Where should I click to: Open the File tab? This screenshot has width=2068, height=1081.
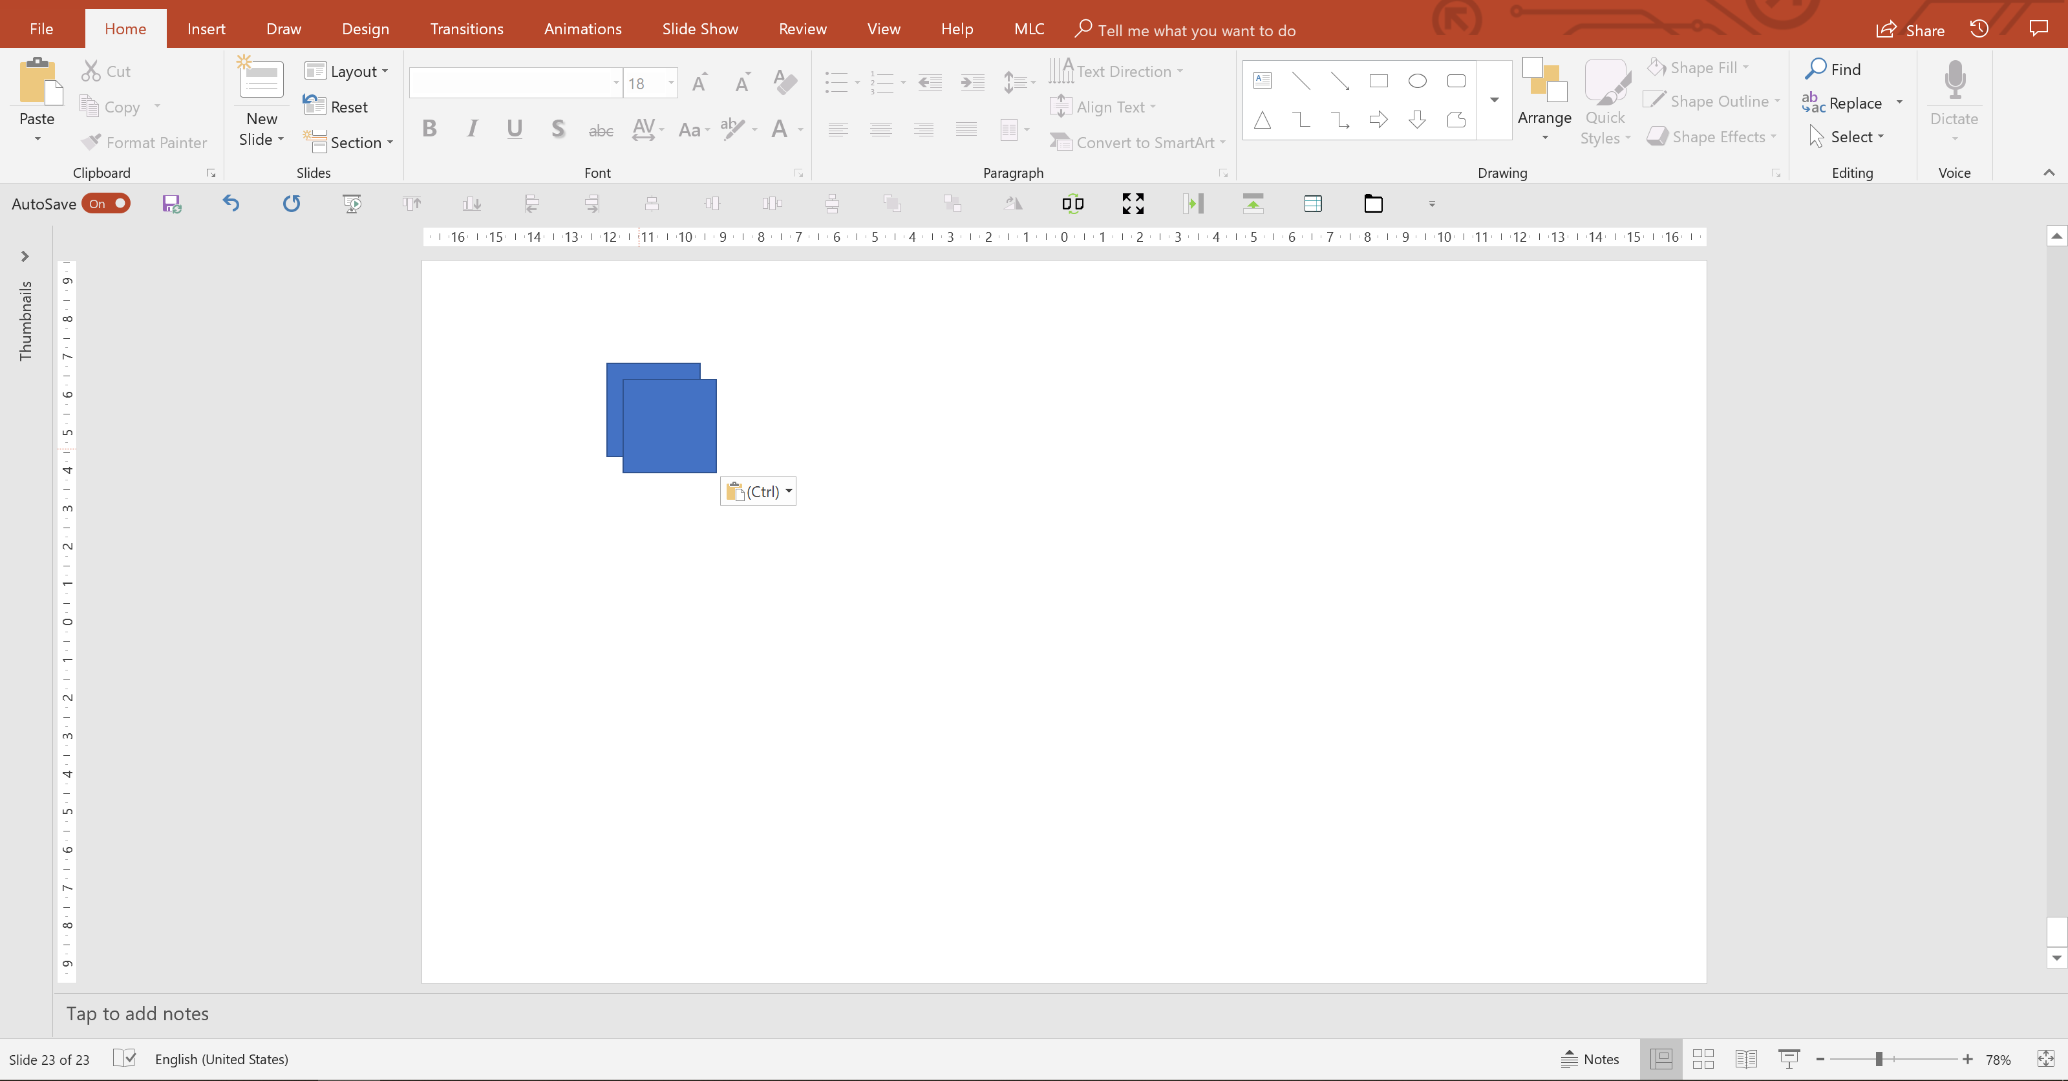41,29
